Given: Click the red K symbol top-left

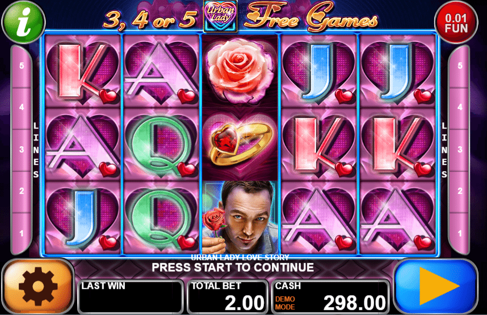Looking at the screenshot, I should point(82,71).
